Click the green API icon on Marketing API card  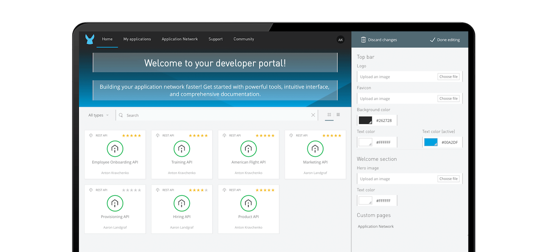tap(315, 148)
